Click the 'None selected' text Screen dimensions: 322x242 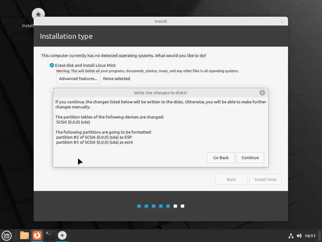coord(116,78)
